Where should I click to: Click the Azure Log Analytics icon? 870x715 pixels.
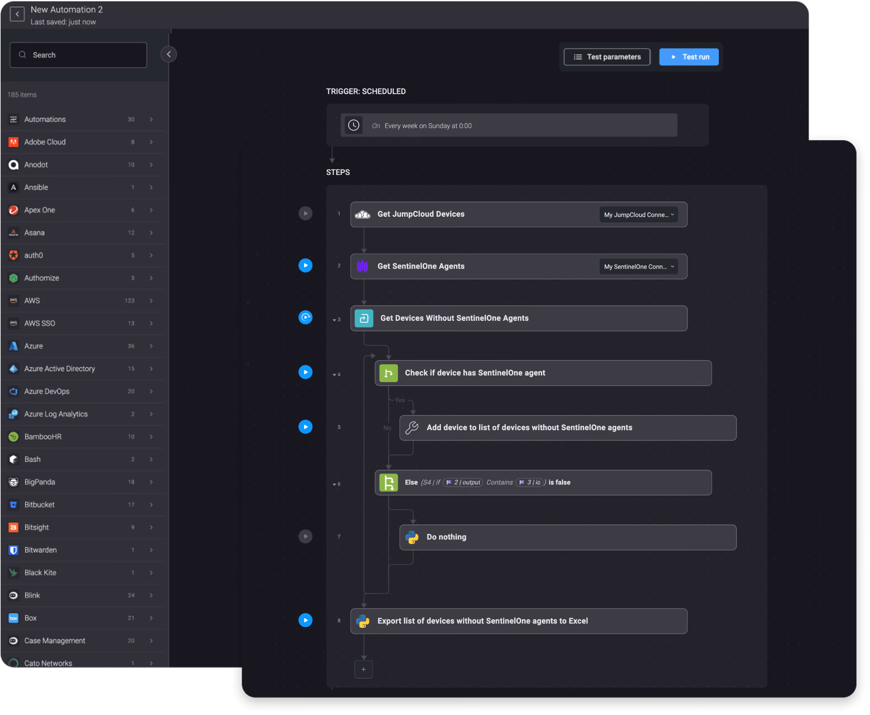point(14,414)
